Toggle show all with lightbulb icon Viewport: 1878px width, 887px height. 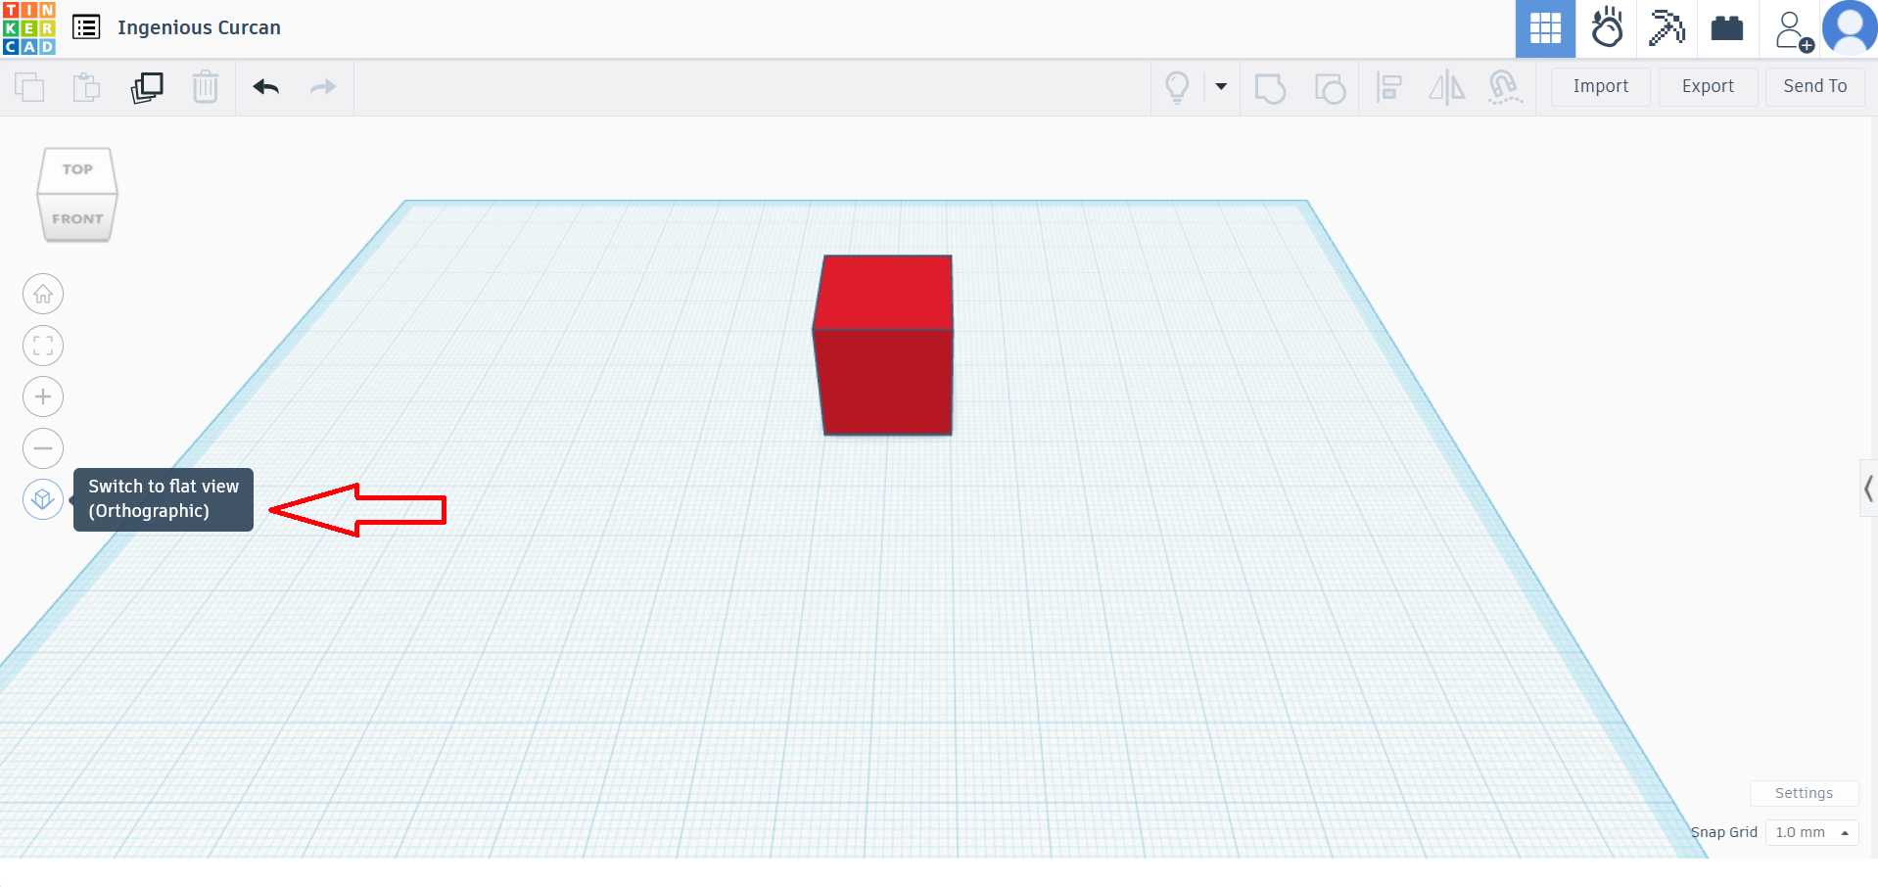tap(1177, 87)
